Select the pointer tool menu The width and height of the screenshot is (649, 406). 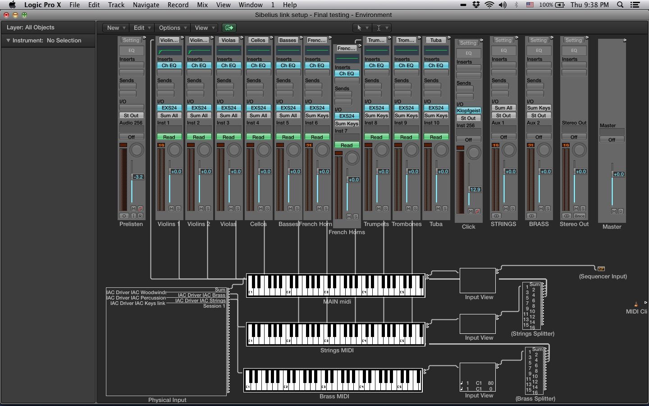[362, 28]
